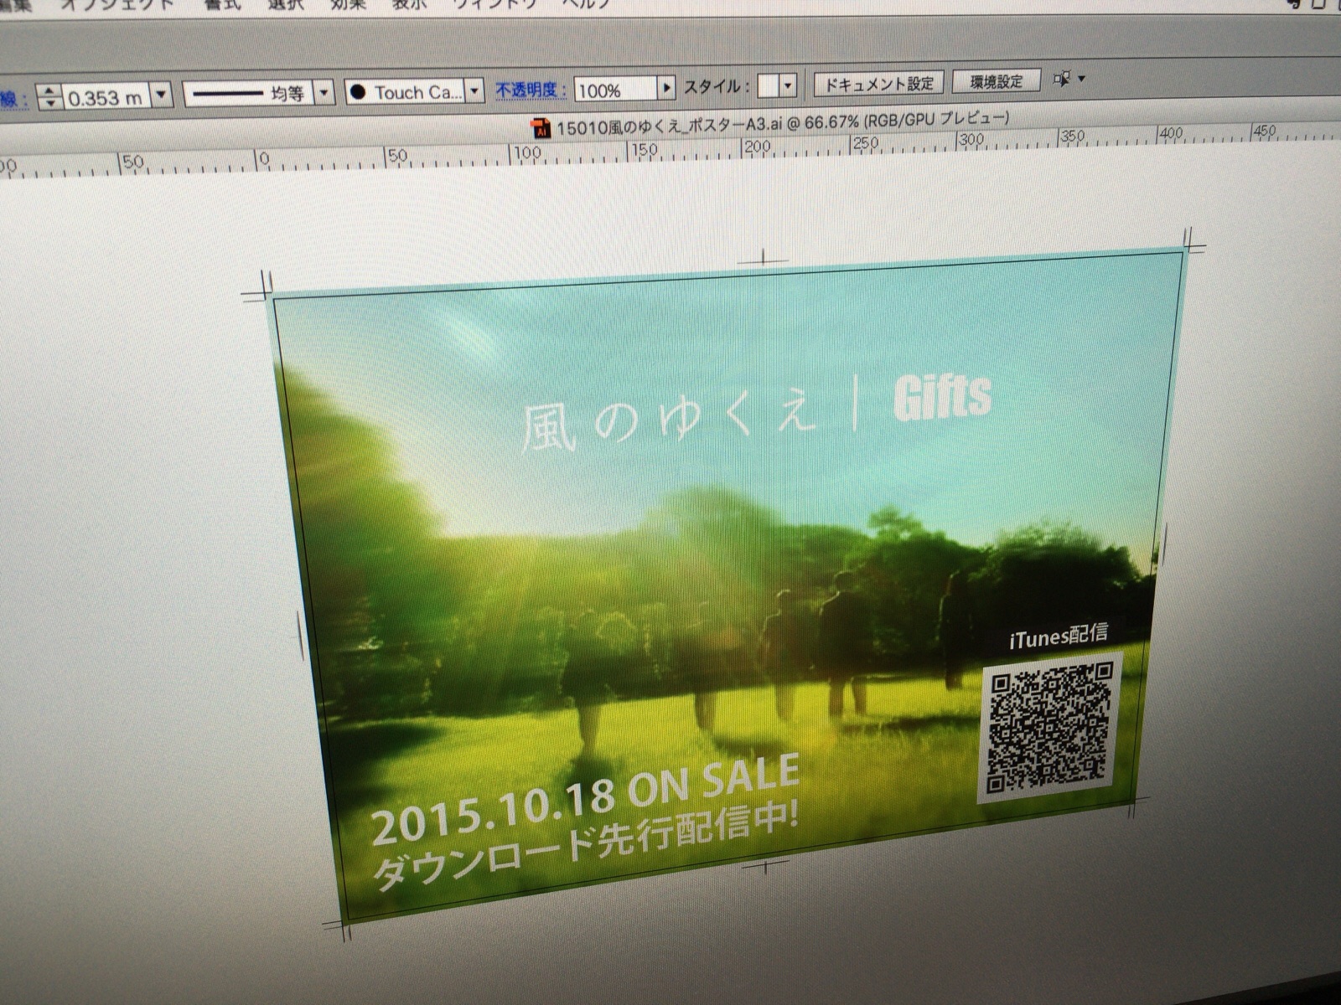This screenshot has width=1341, height=1005.
Task: Click the ドキュメント設定 button
Action: pos(878,84)
